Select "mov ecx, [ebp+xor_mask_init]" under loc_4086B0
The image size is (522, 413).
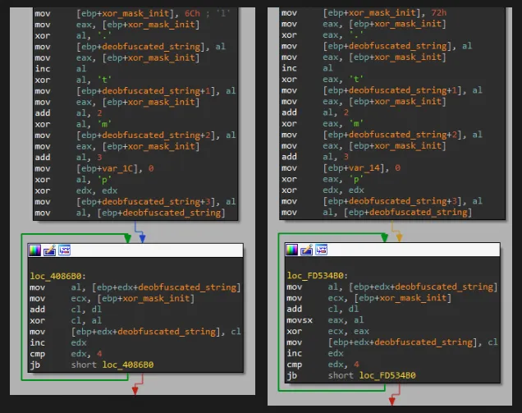click(x=112, y=298)
